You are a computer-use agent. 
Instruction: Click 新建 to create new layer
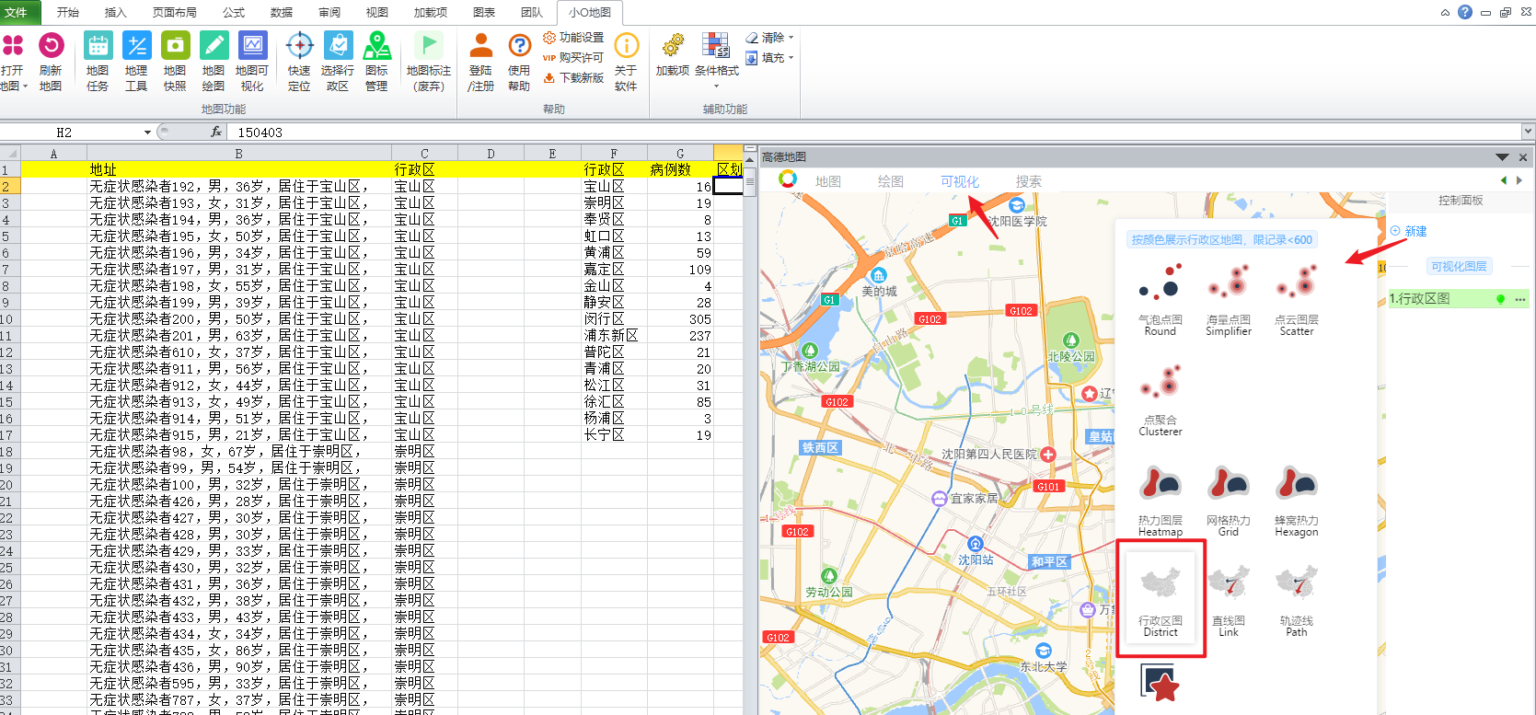pyautogui.click(x=1409, y=231)
